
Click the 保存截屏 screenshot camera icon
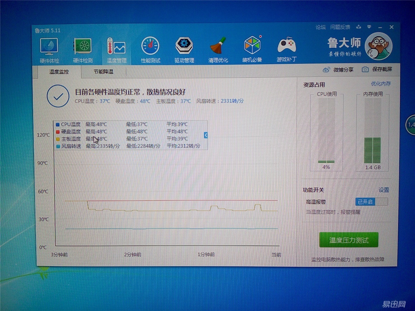[x=365, y=69]
